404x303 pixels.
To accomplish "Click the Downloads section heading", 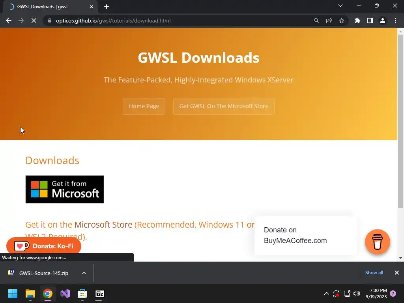I will click(52, 161).
